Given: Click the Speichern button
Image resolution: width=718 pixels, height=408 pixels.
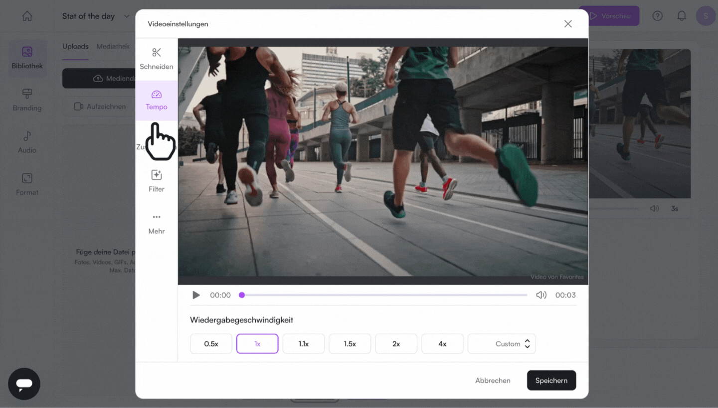Looking at the screenshot, I should (551, 381).
